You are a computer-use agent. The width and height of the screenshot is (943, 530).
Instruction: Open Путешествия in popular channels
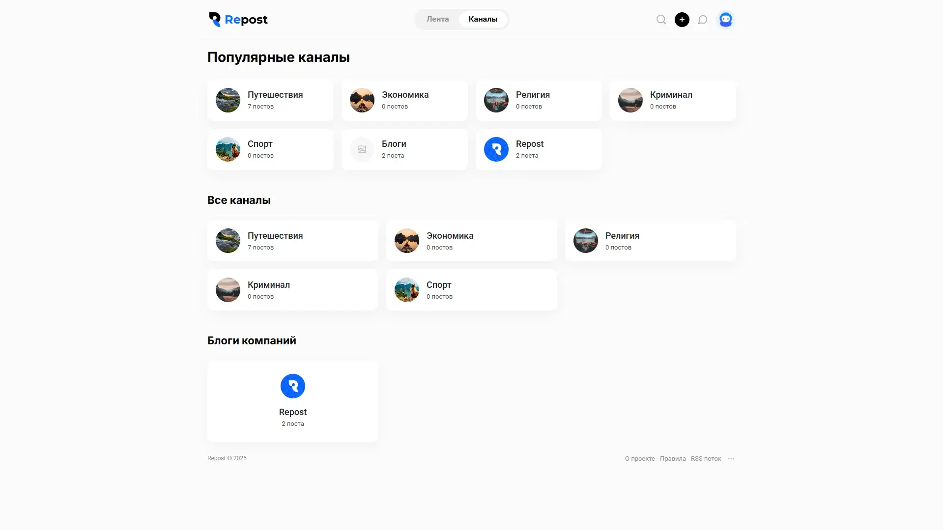(x=270, y=100)
